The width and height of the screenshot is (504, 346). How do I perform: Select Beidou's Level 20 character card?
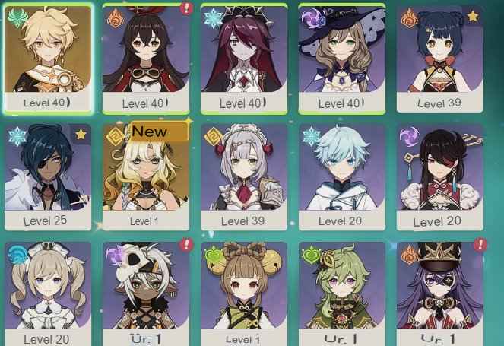(x=439, y=177)
